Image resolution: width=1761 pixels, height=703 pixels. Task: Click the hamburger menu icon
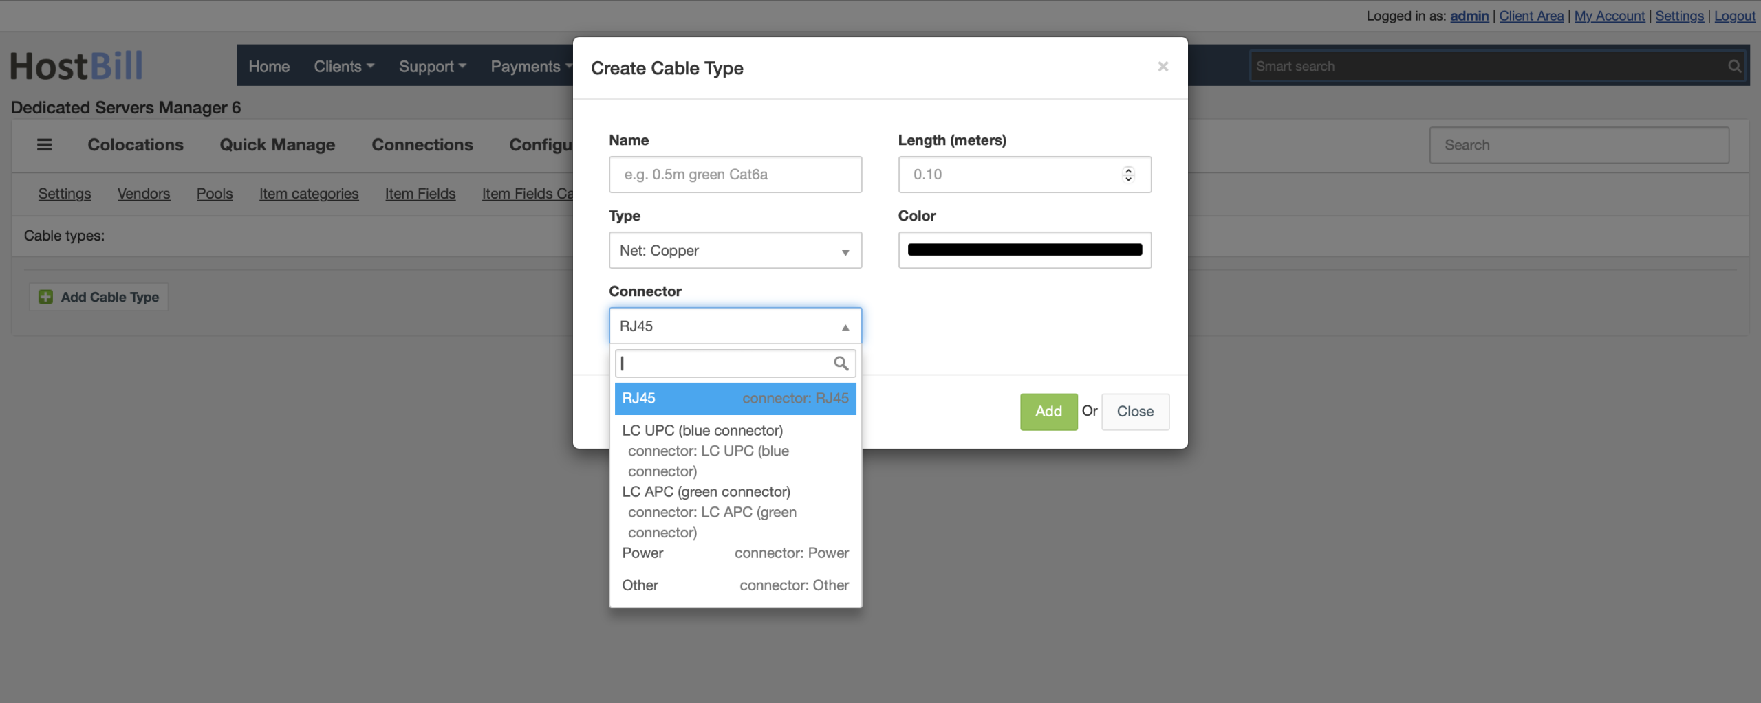(44, 145)
